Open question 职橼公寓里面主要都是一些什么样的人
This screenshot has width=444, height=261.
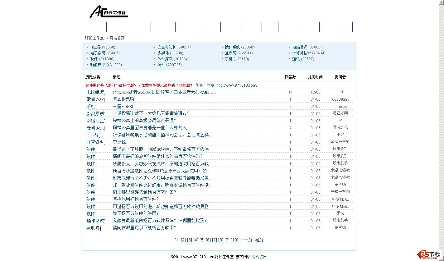click(150, 128)
